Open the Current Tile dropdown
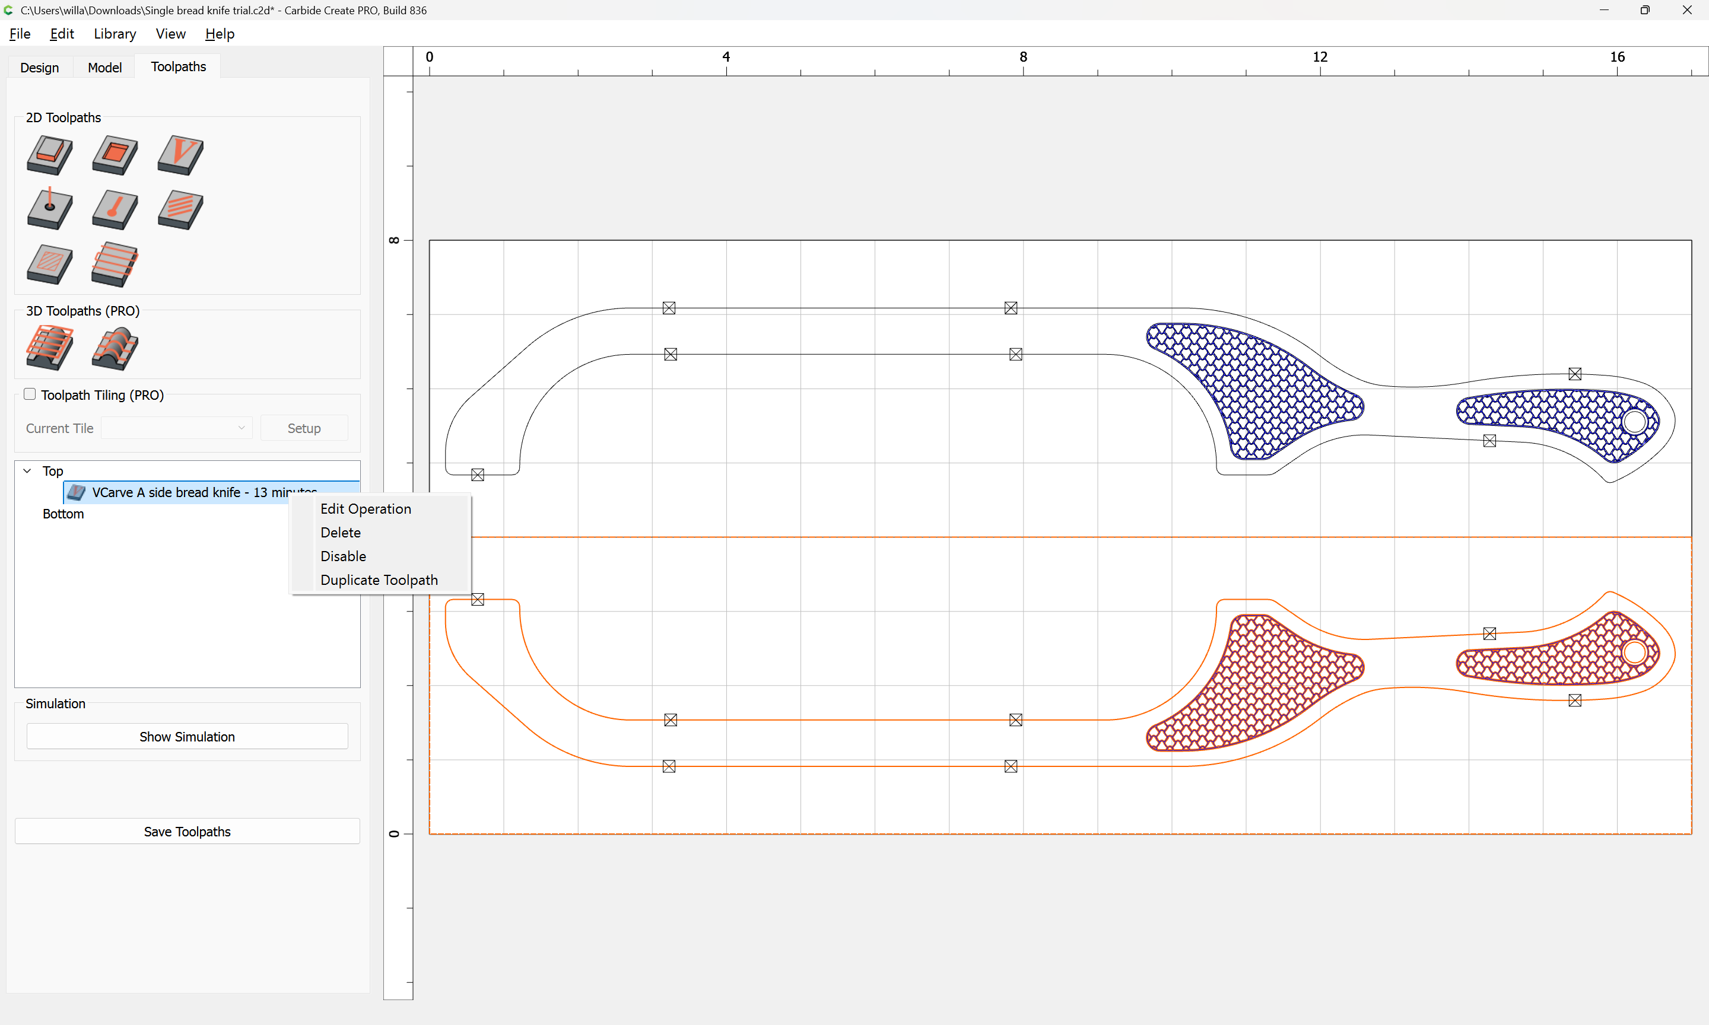This screenshot has height=1025, width=1709. click(177, 428)
